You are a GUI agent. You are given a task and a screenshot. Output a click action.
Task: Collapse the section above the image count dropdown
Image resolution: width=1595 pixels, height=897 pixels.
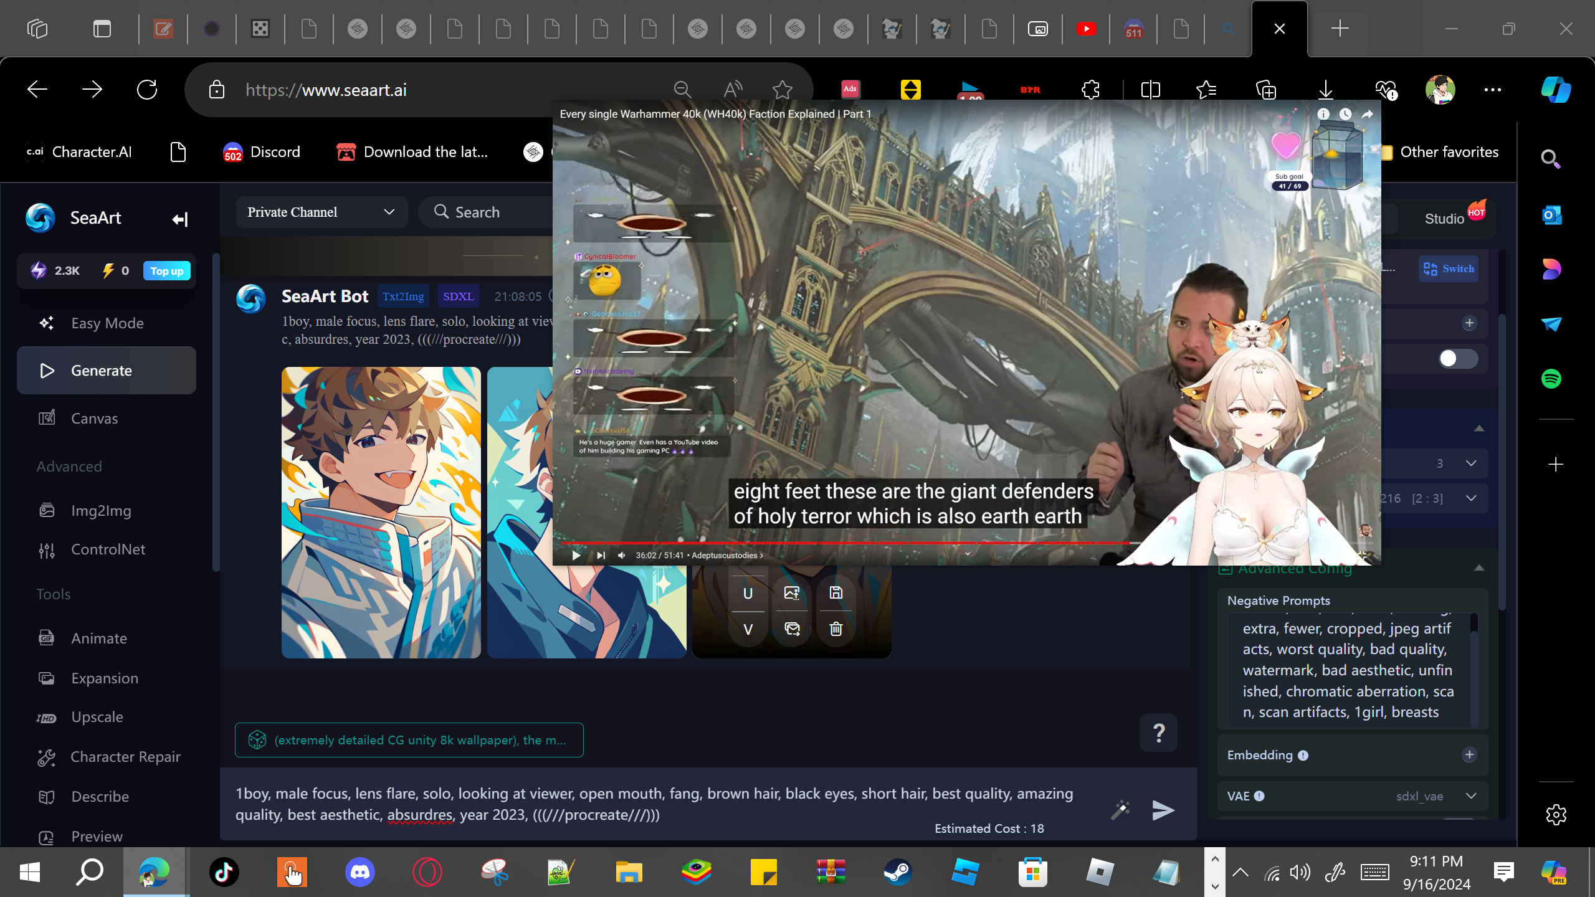click(x=1479, y=429)
